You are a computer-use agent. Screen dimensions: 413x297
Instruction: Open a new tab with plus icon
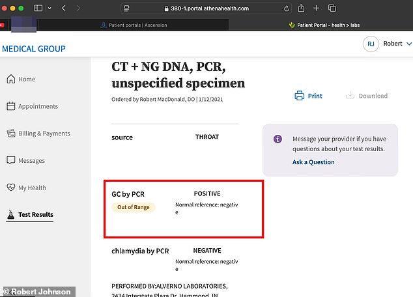pos(317,8)
